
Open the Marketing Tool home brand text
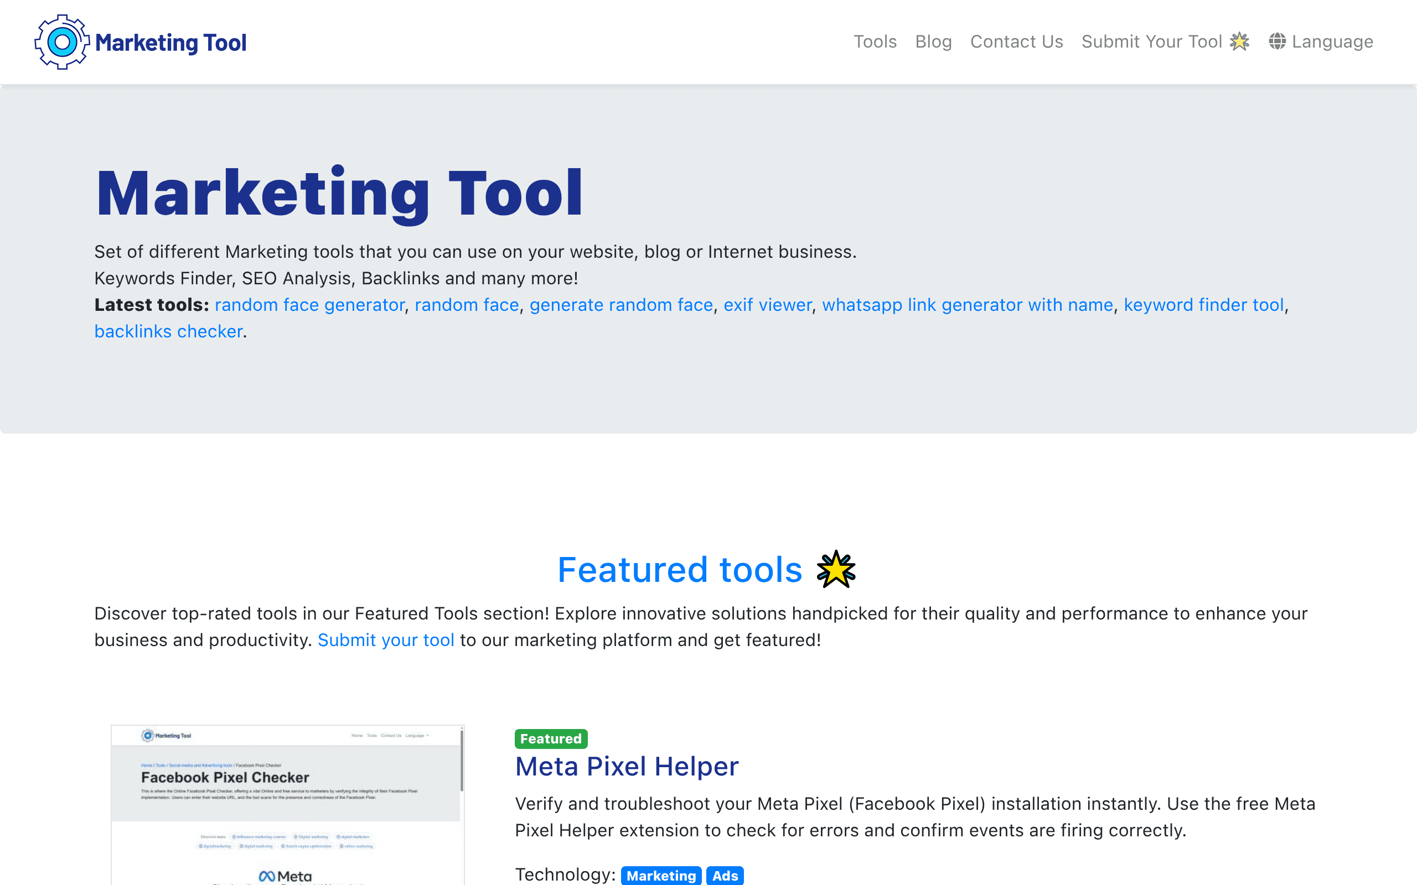[170, 43]
